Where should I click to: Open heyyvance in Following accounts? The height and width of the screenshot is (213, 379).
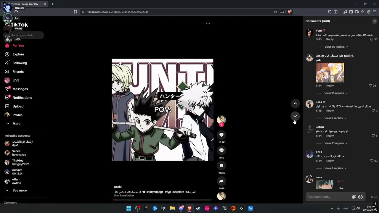pos(19,153)
